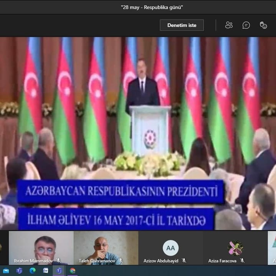Open the Mail app from the taskbar

click(6, 271)
